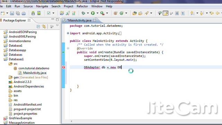Select the Package Explorer view tab
The image size is (222, 125).
[15, 20]
